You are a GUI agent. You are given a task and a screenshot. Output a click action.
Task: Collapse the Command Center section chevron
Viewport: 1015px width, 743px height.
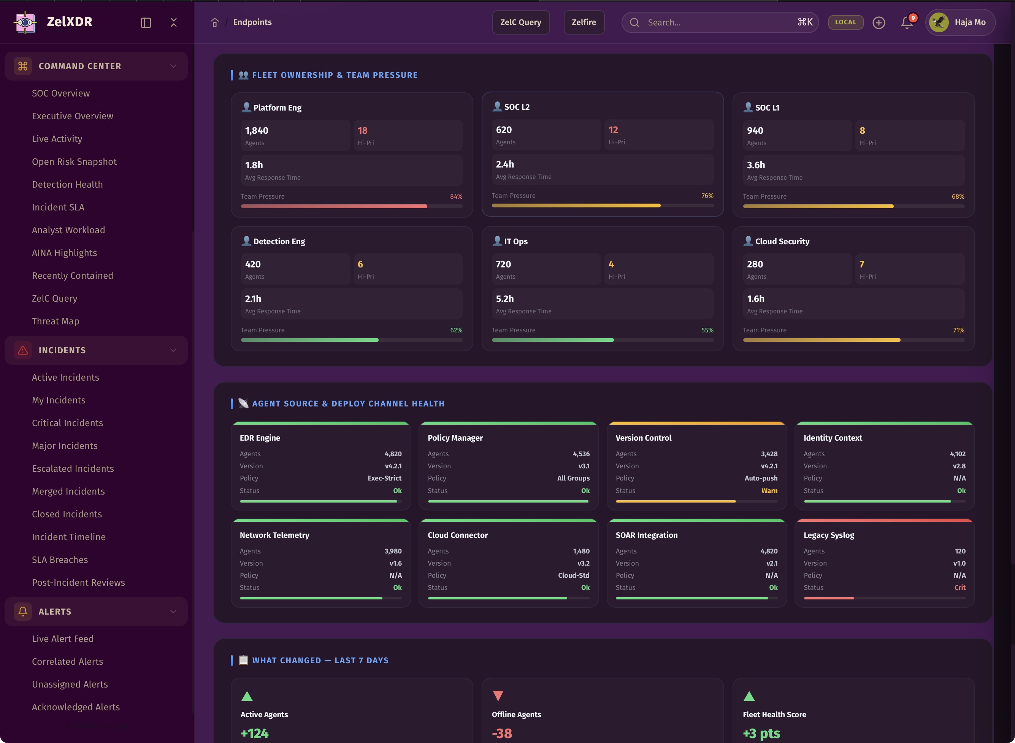(173, 66)
